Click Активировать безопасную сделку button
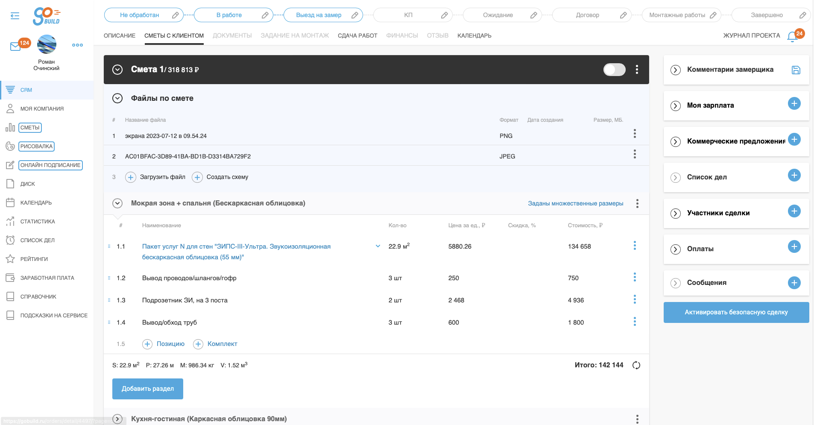The height and width of the screenshot is (425, 814). click(x=736, y=312)
